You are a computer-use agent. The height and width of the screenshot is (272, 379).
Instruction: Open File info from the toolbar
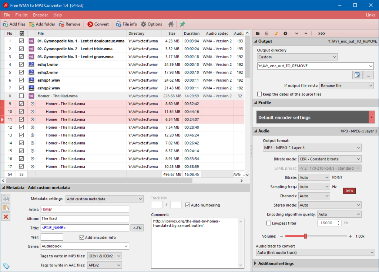pyautogui.click(x=127, y=24)
